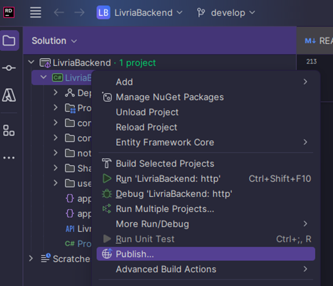Click the C# project icon

coord(58,78)
